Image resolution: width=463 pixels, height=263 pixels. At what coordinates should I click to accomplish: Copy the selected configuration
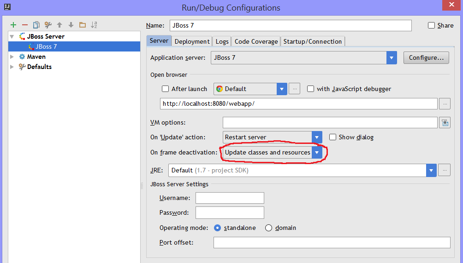point(36,25)
